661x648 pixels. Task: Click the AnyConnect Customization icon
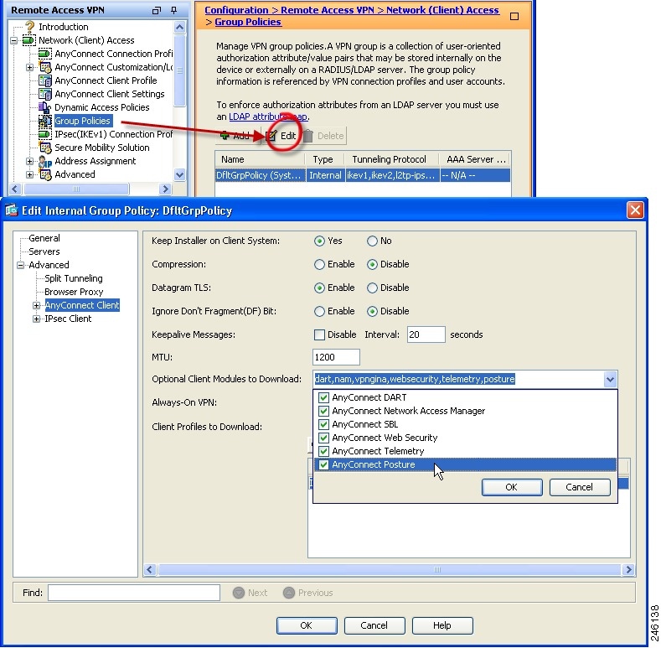pyautogui.click(x=45, y=67)
